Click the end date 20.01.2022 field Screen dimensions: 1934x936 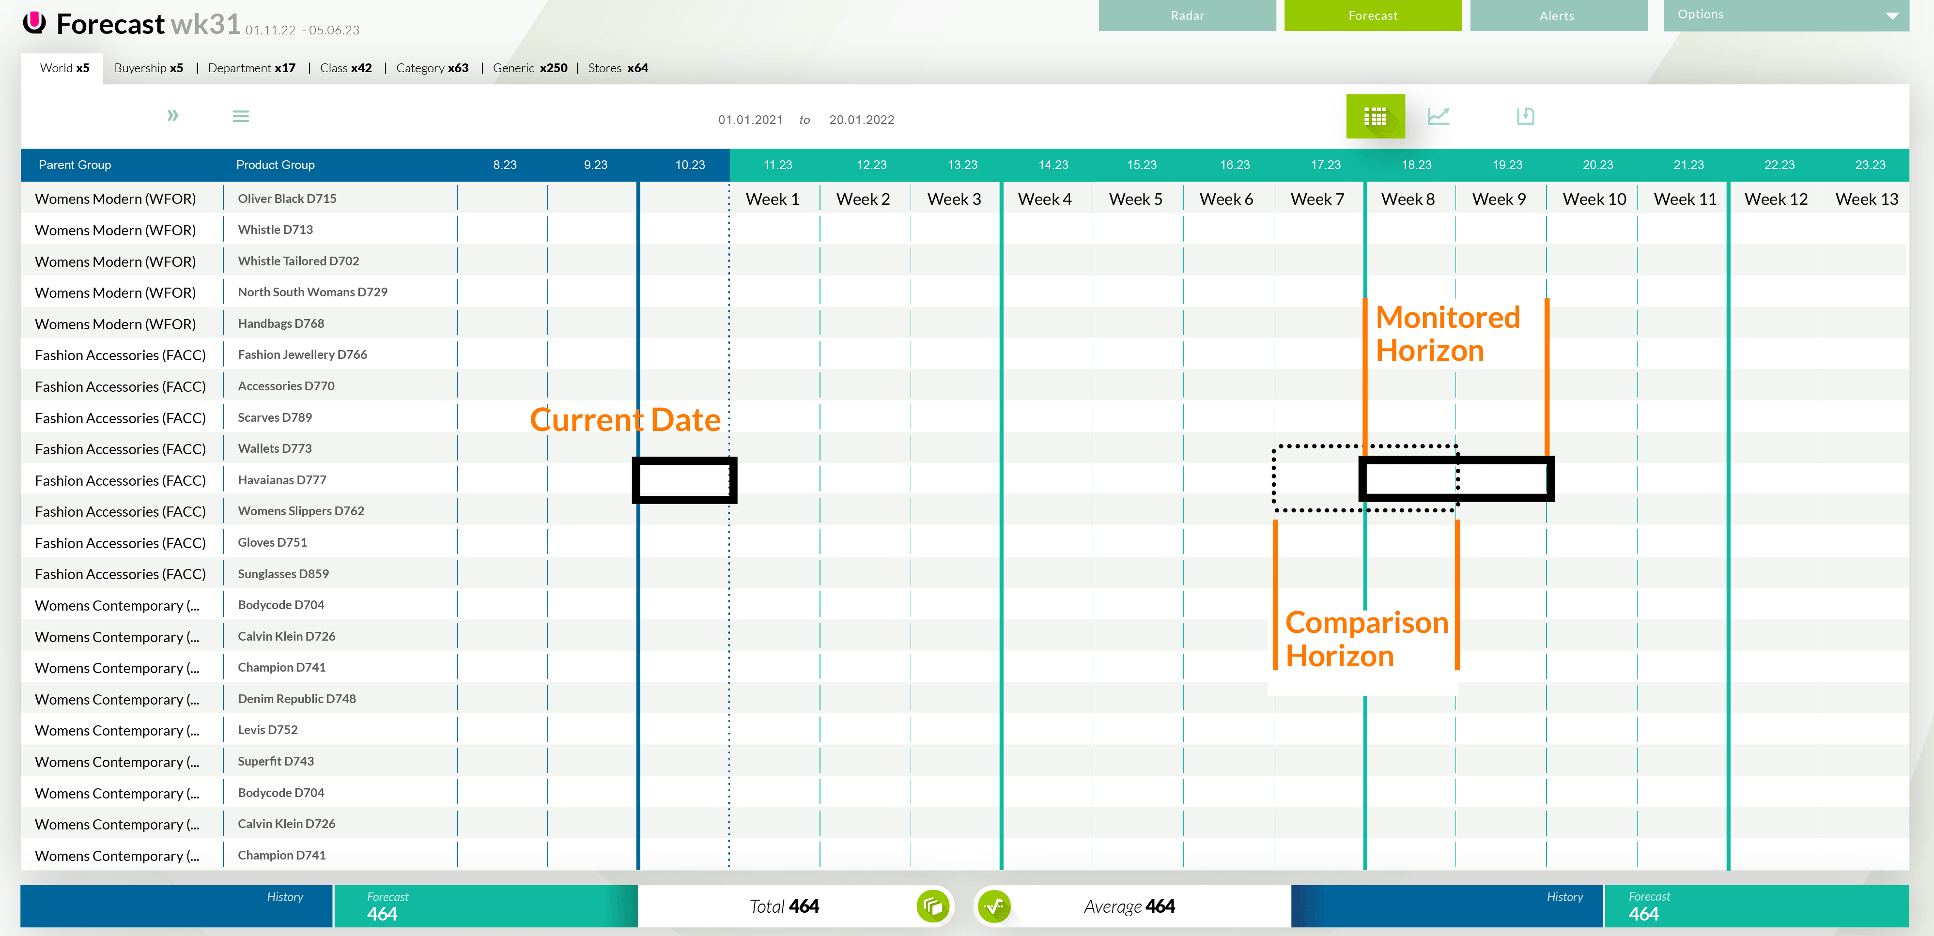(x=861, y=119)
